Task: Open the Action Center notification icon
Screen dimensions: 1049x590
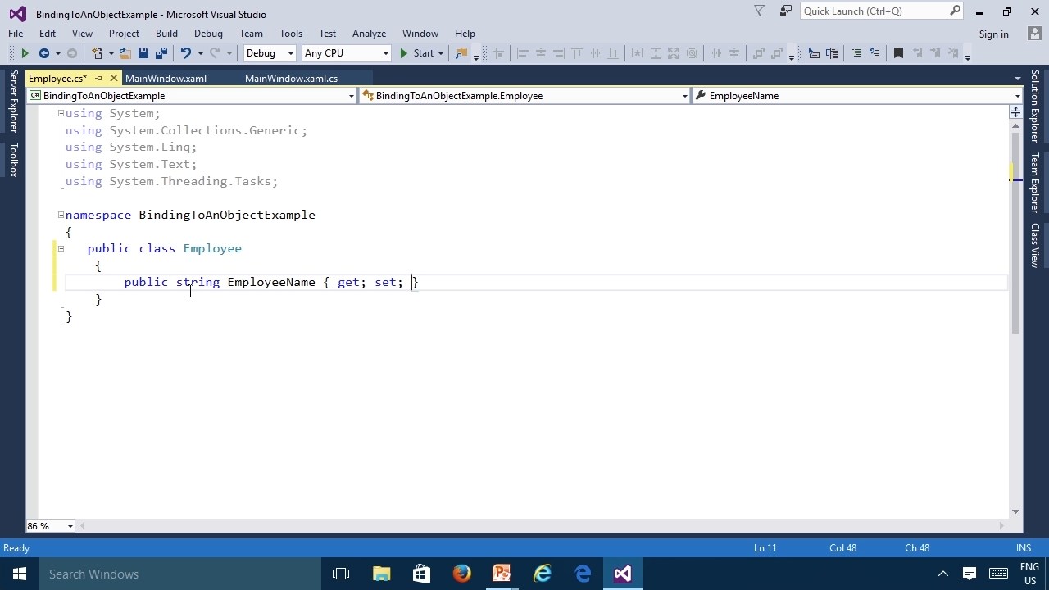Action: (970, 574)
